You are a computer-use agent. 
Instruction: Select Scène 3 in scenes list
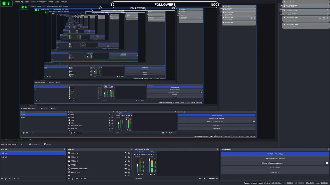(33, 157)
